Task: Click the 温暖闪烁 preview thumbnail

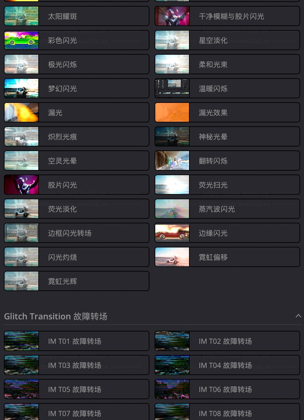Action: click(172, 89)
